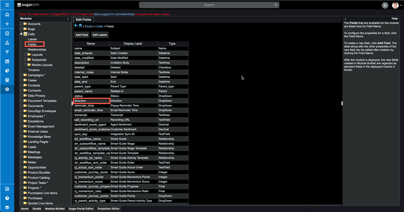Image resolution: width=404 pixels, height=212 pixels.
Task: Open the calculator quotes icon in sidebar
Action: (7, 80)
